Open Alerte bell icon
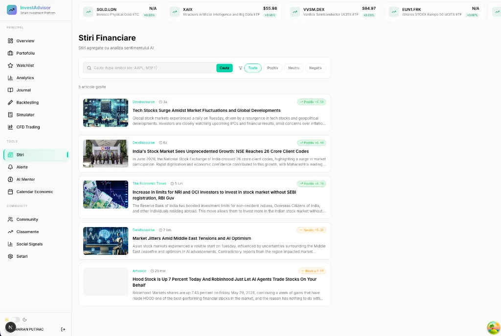The width and height of the screenshot is (501, 336). [x=10, y=167]
